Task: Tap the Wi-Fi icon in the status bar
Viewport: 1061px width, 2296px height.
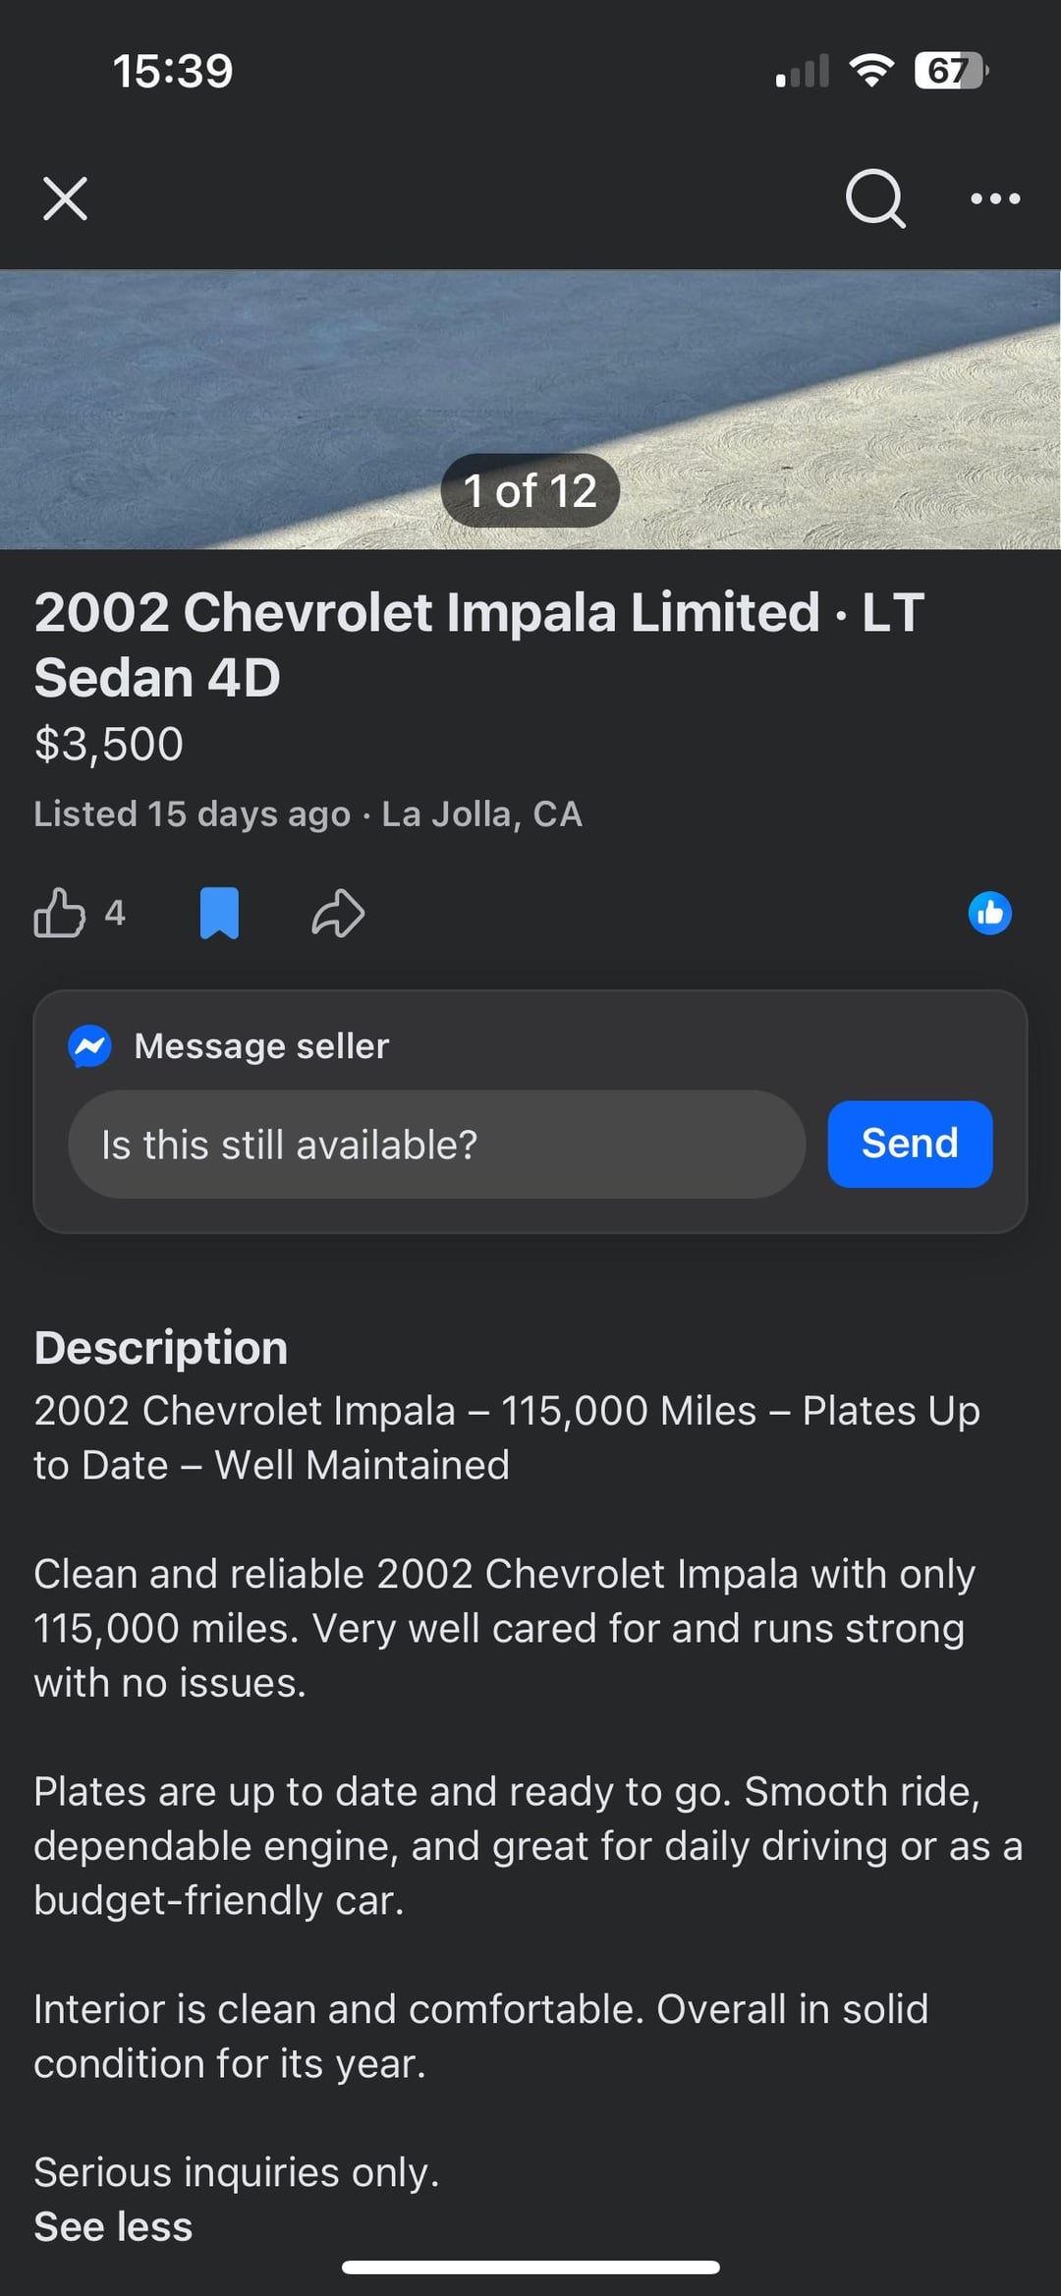Action: point(870,71)
